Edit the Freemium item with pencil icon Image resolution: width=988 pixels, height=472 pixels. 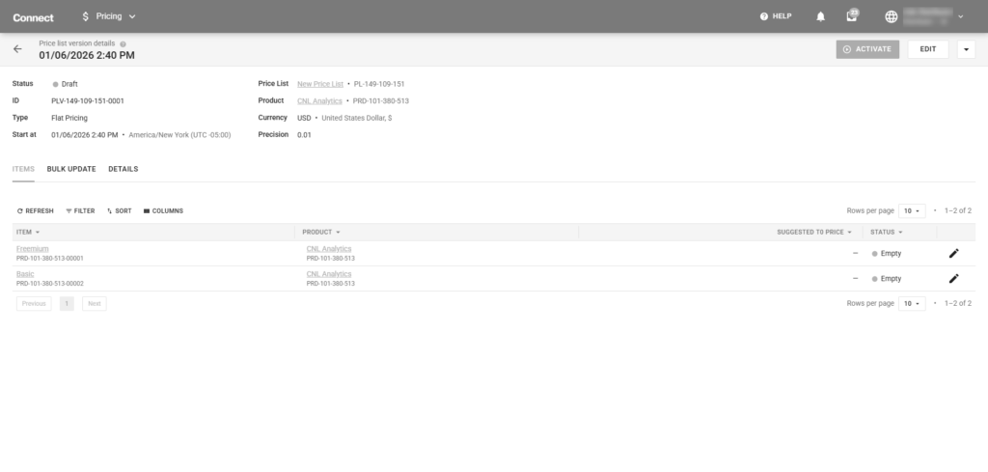click(954, 253)
